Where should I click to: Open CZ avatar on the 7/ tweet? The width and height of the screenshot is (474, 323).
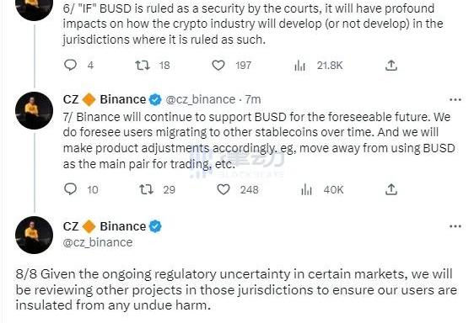[35, 111]
